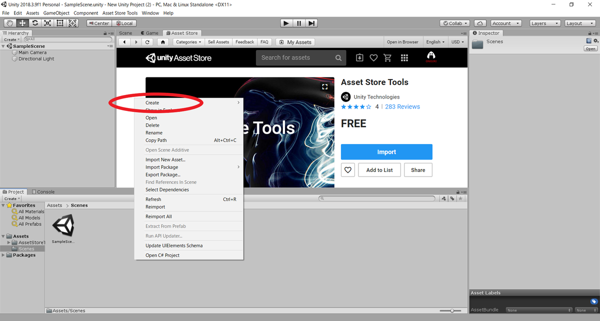
Task: Go forward in Asset Store browser
Action: 136,42
